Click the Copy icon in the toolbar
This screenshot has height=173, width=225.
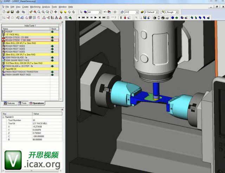pos(23,12)
